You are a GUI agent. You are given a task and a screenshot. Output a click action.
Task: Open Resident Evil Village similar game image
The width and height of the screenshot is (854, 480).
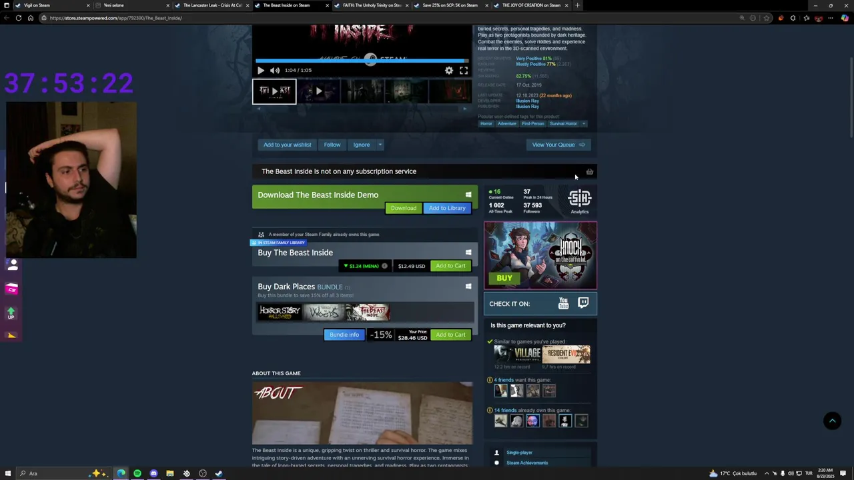pyautogui.click(x=518, y=354)
